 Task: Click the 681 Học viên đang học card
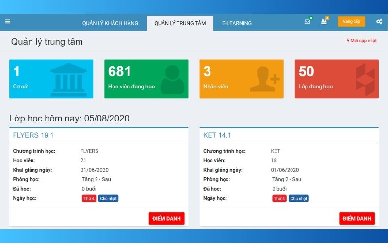pos(146,79)
